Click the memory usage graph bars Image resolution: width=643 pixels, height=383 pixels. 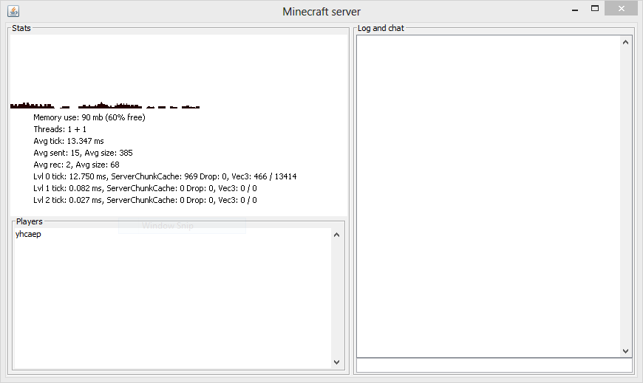[x=105, y=106]
